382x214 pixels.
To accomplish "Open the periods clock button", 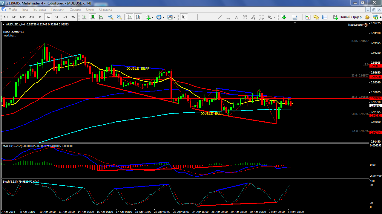I will [x=159, y=17].
